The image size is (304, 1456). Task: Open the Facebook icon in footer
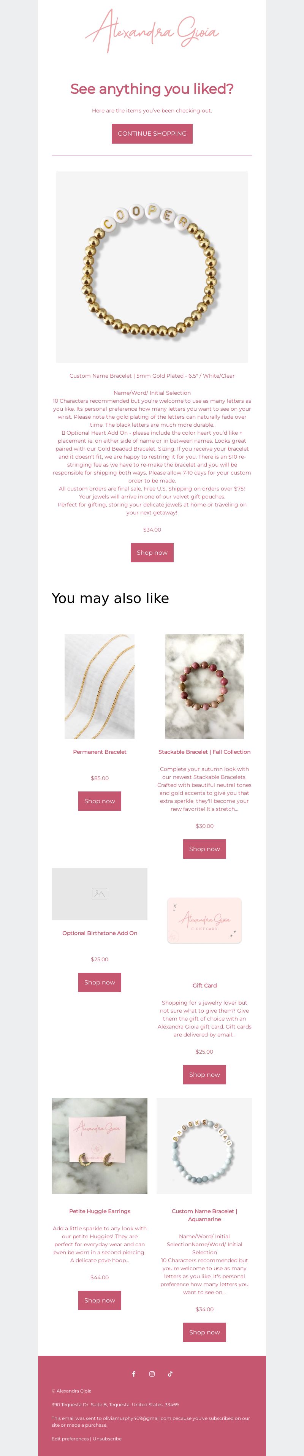(134, 1374)
